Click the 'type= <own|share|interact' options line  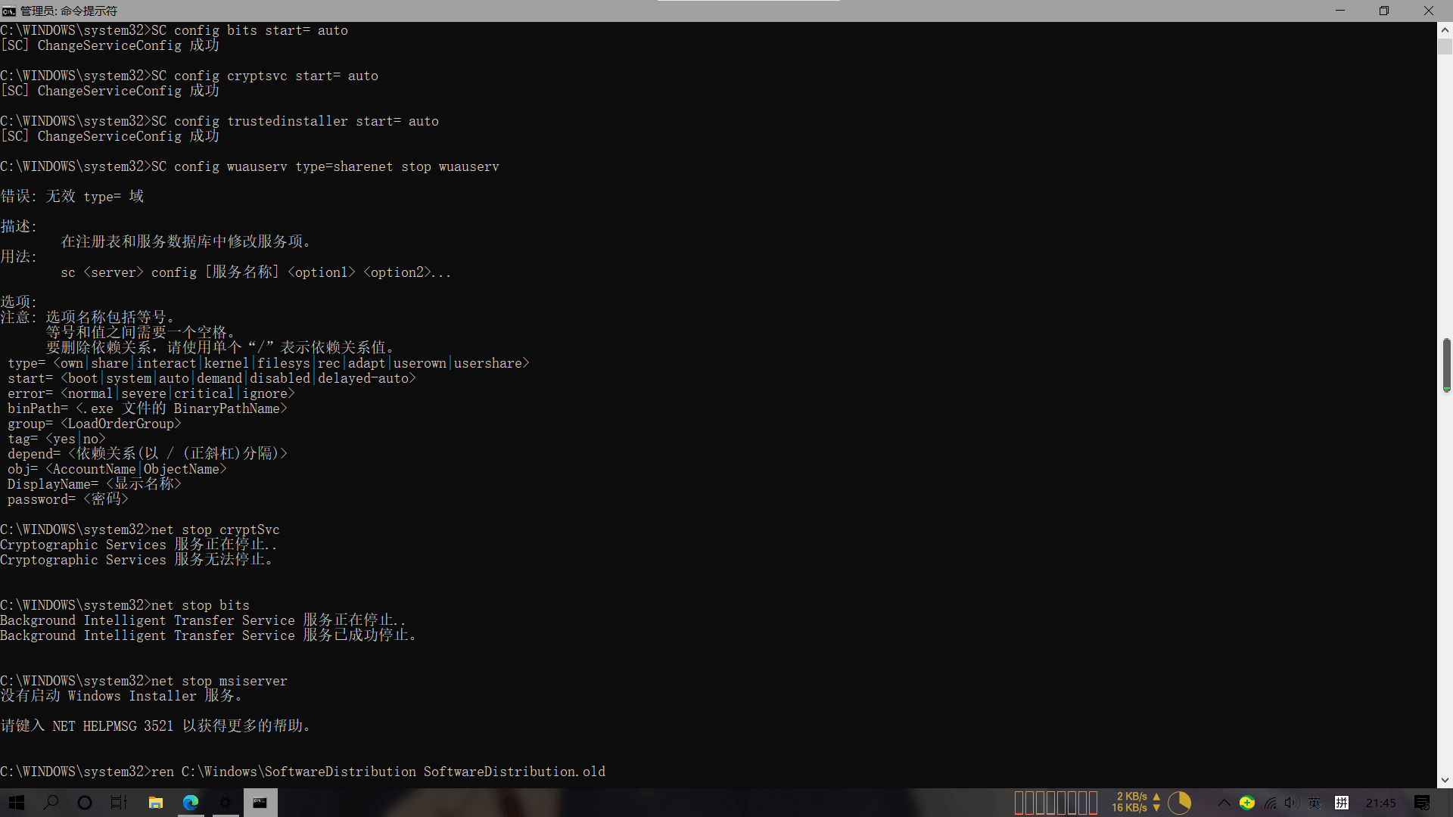tap(269, 363)
